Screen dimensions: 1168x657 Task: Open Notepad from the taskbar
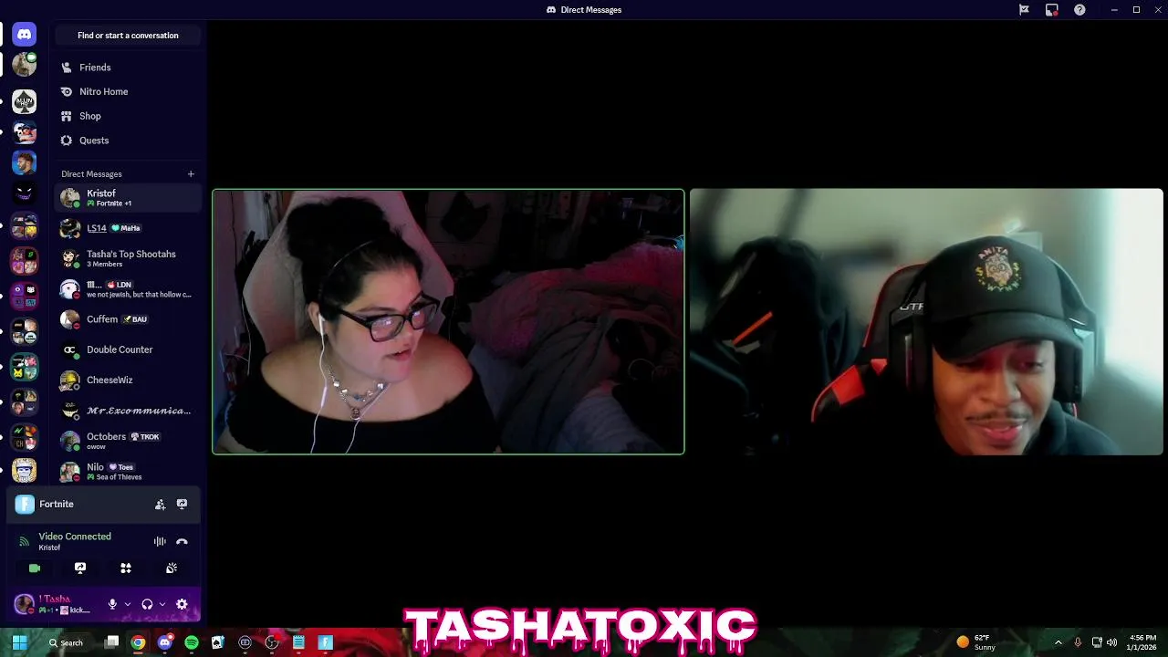[298, 642]
